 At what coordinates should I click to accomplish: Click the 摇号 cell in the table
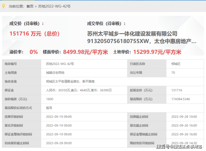[49, 108]
